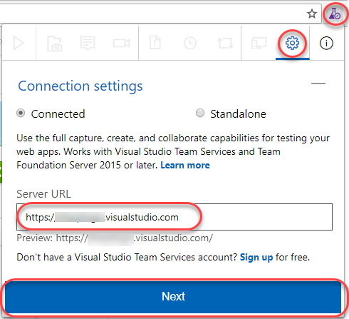Image resolution: width=349 pixels, height=319 pixels.
Task: Click the Test & Feedback flask extension icon
Action: (335, 14)
